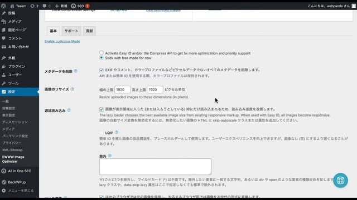
Task: Switch to the サポート tab
Action: (71, 31)
